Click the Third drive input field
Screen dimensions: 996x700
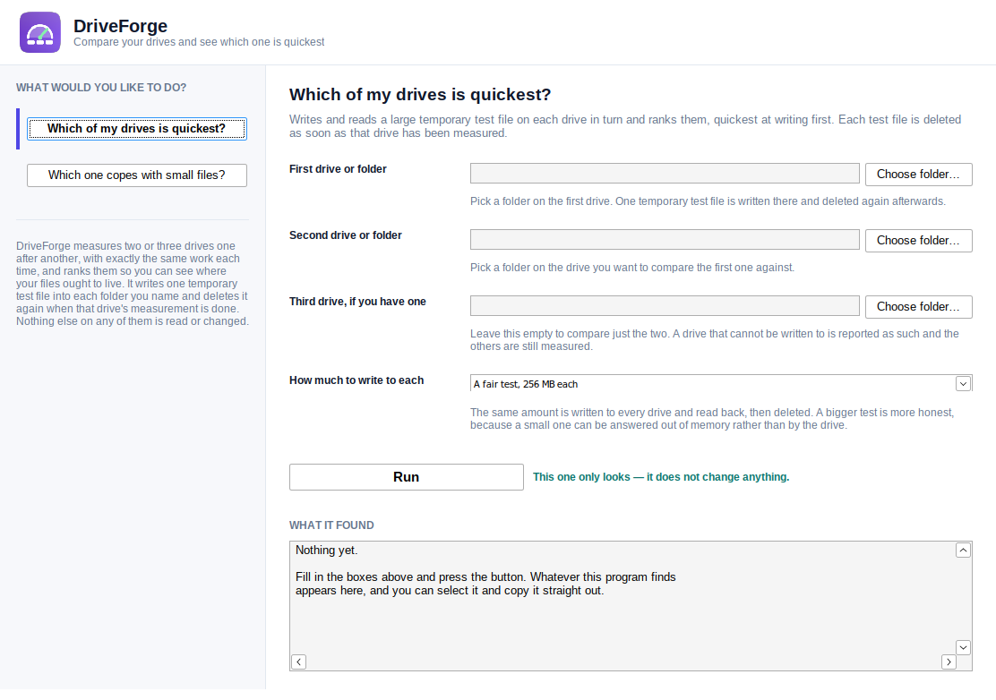click(665, 305)
